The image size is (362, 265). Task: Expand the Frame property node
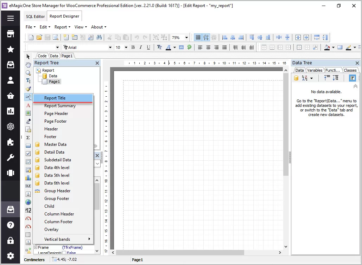coord(36,247)
